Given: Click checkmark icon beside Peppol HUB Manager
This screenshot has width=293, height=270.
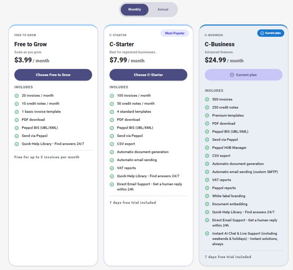Looking at the screenshot, I should pyautogui.click(x=207, y=147).
